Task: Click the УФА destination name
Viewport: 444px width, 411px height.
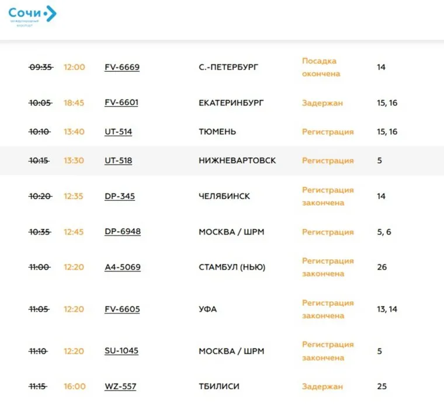Action: pos(207,309)
